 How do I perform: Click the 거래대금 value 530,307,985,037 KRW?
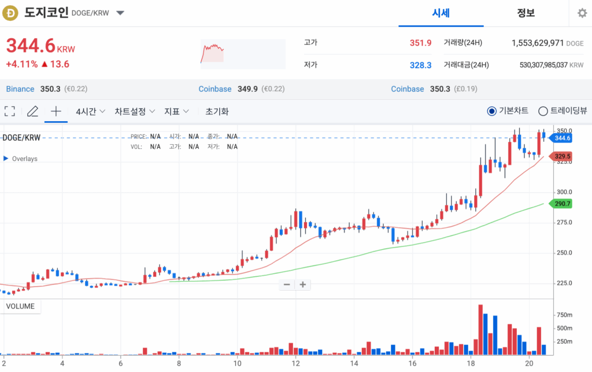[552, 65]
